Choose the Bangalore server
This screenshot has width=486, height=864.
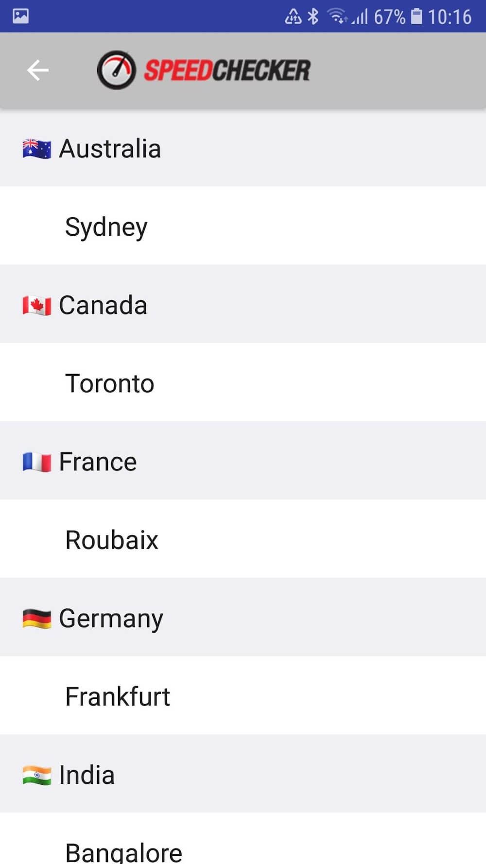click(123, 851)
